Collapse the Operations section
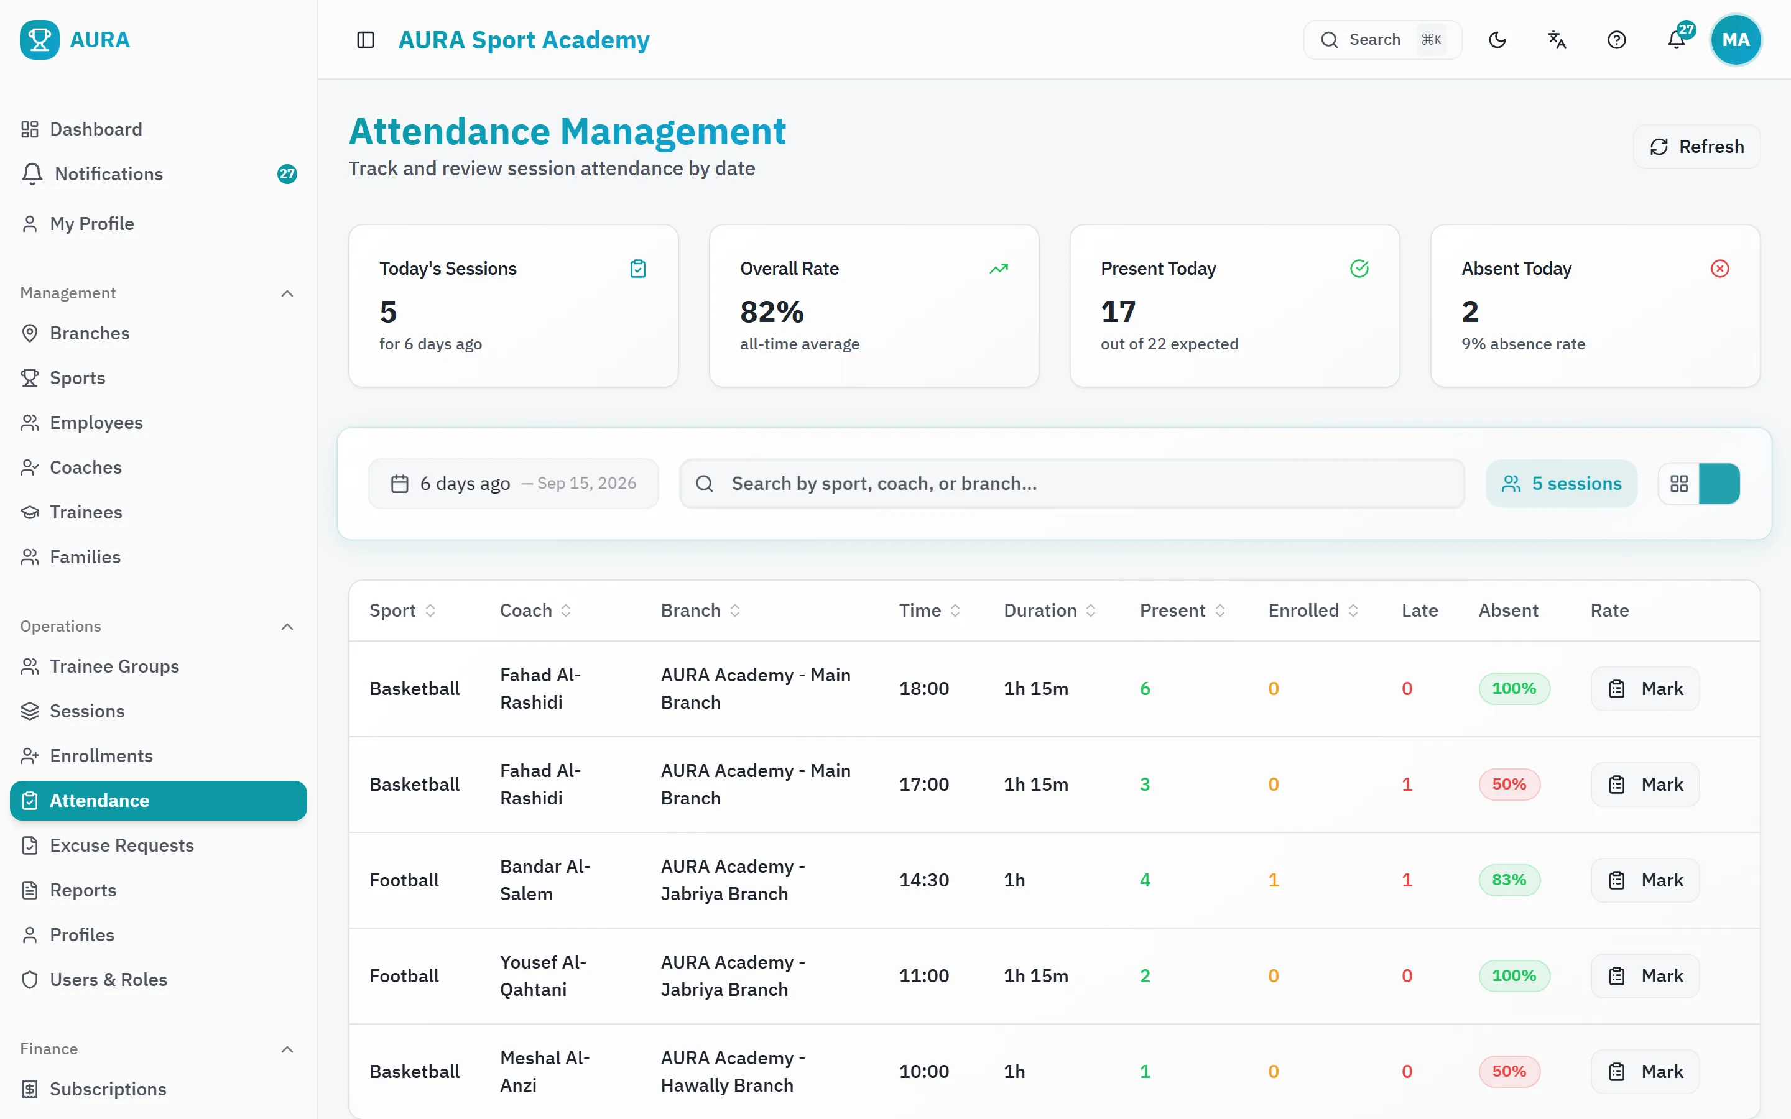The width and height of the screenshot is (1791, 1119). (287, 627)
